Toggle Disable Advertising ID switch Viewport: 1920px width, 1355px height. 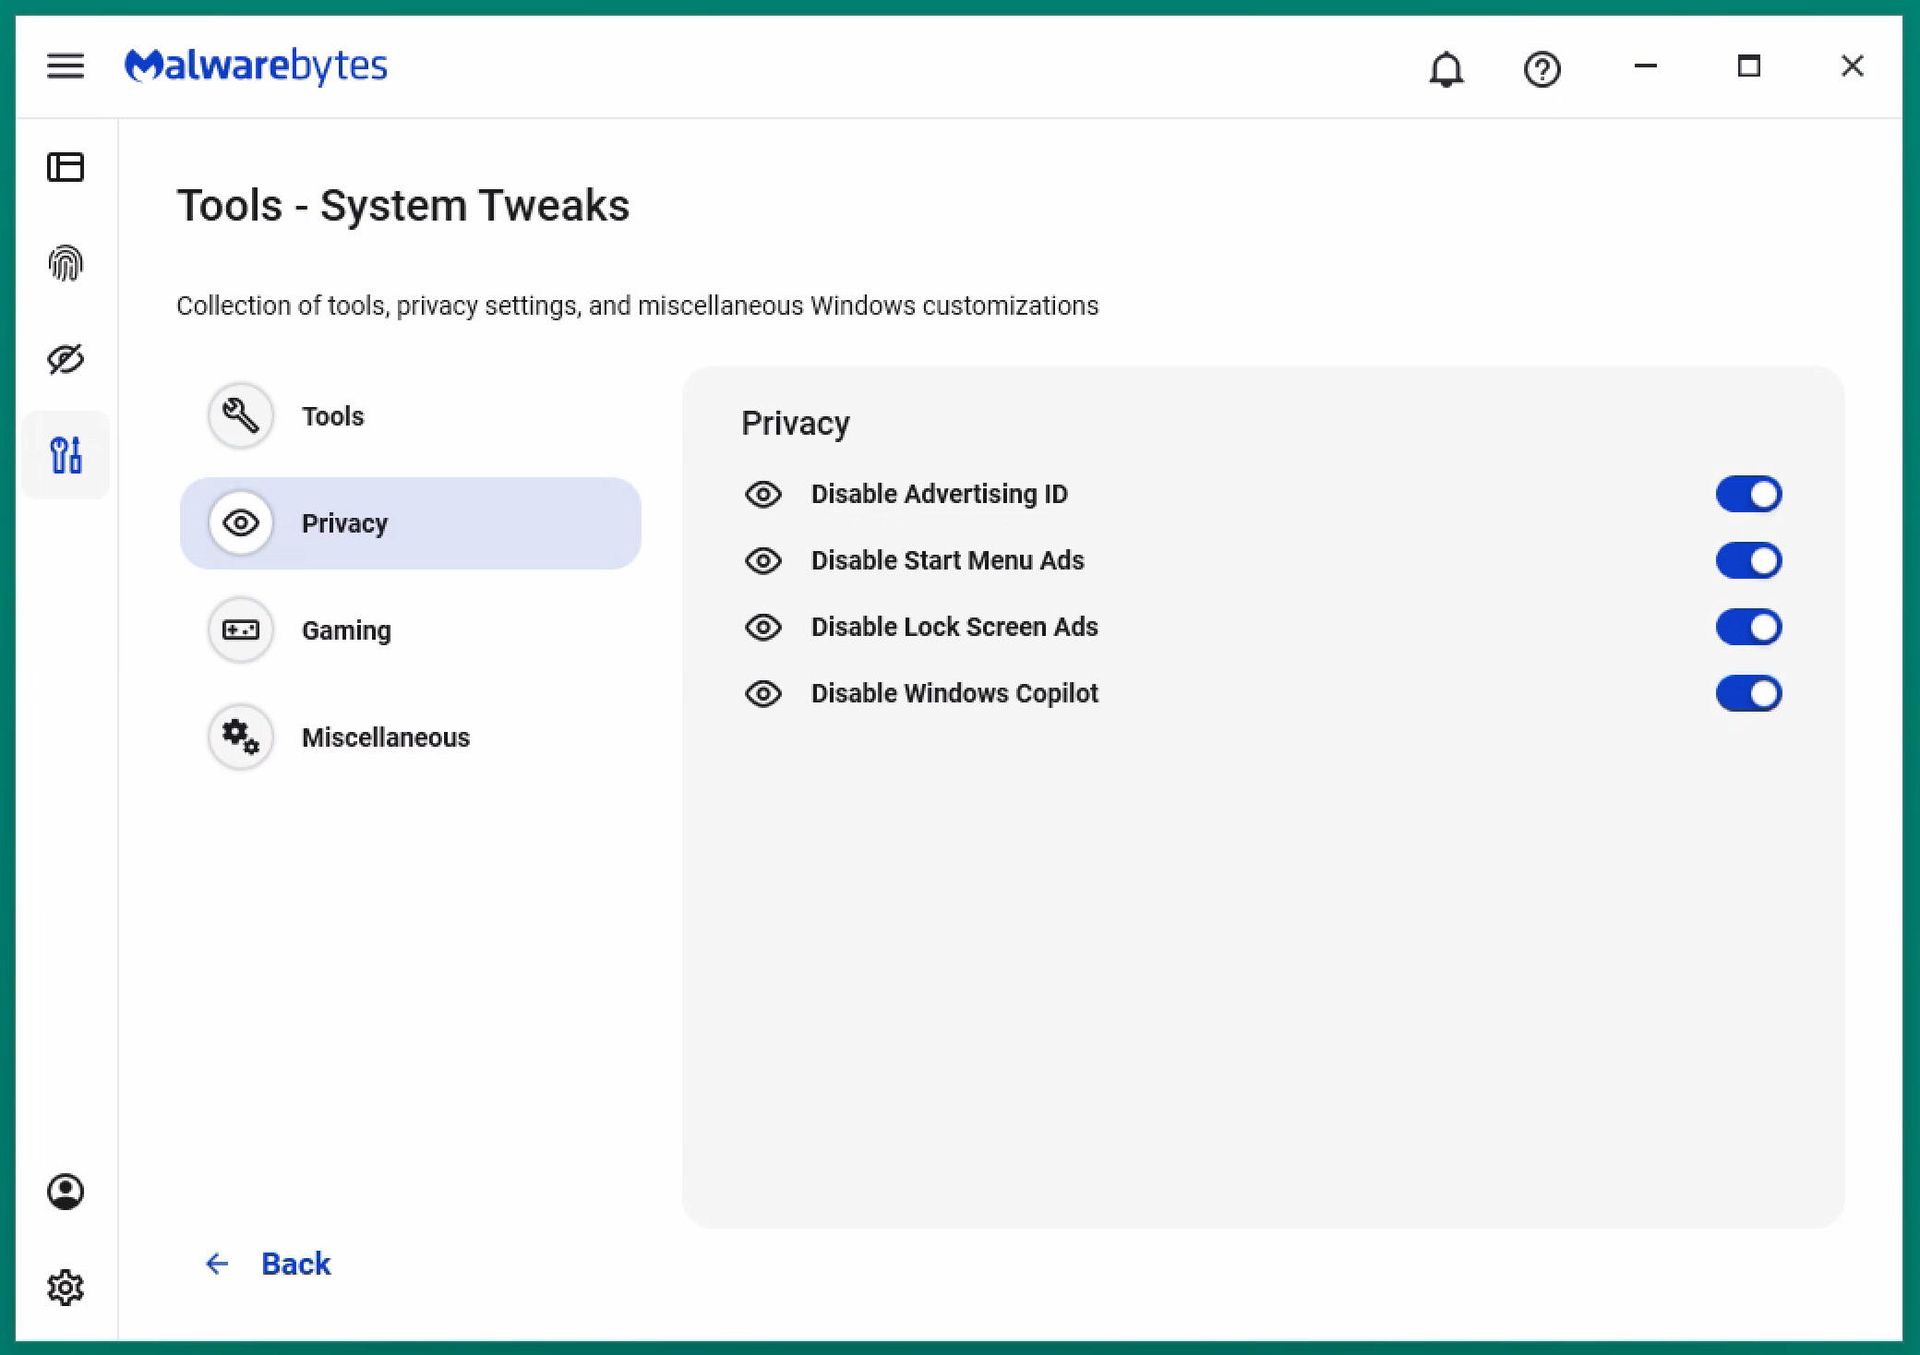click(x=1748, y=494)
